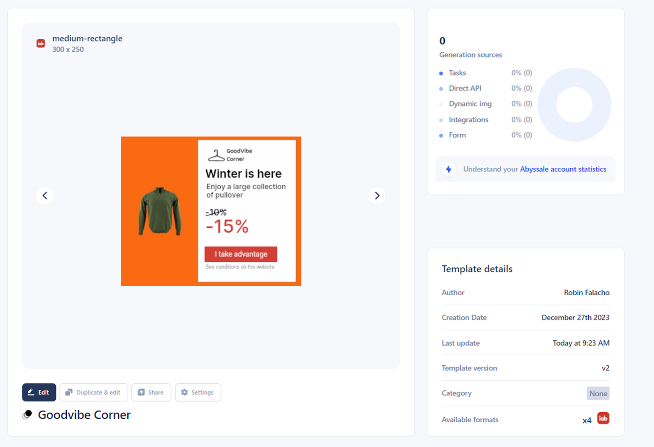Click the color circles icon beside Goodvibe Corner

tap(27, 415)
